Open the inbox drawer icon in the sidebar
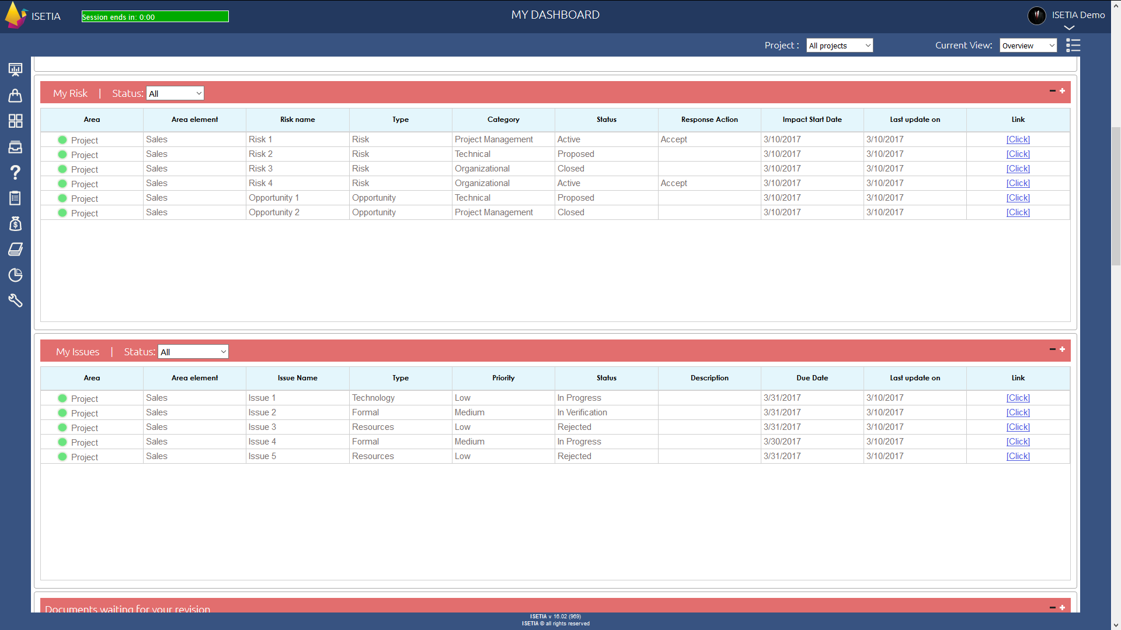Screen dimensions: 1121x630 15,147
